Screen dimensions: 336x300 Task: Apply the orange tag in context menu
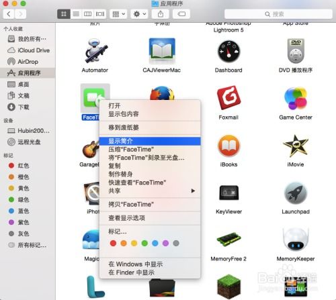124,243
